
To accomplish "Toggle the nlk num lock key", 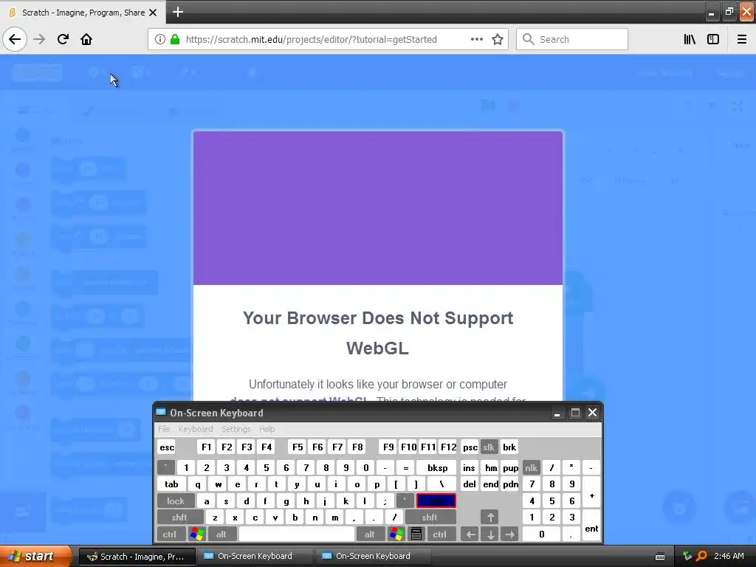I will (x=532, y=467).
